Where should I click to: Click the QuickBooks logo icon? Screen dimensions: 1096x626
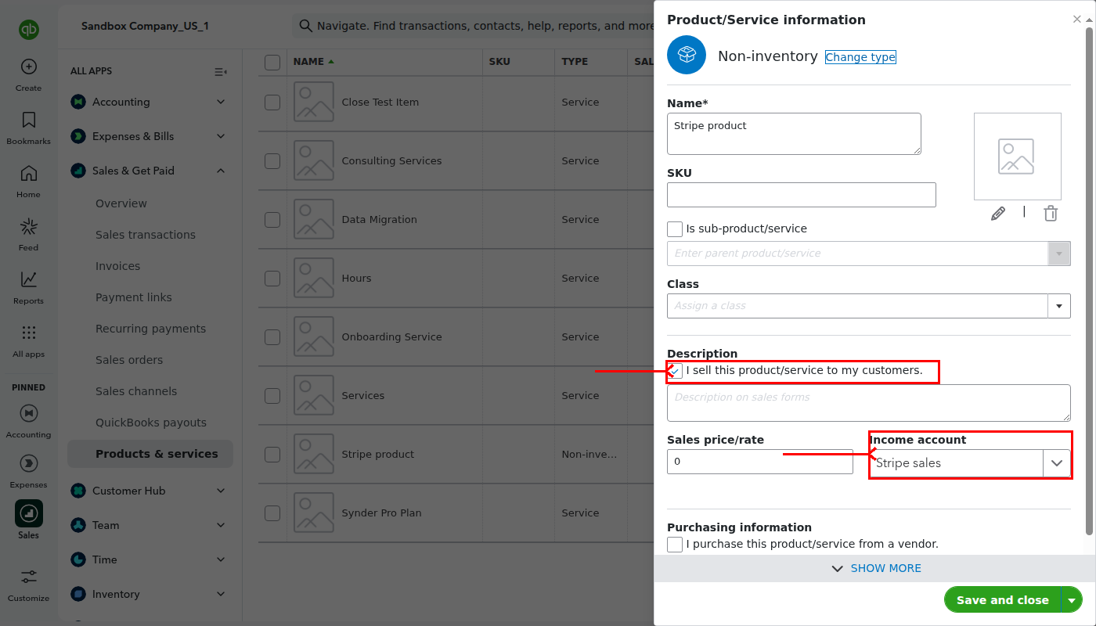click(29, 30)
